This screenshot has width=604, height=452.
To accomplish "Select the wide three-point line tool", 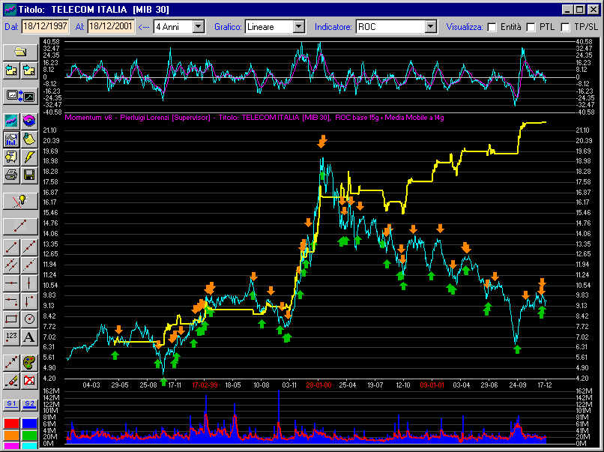I will click(x=20, y=226).
